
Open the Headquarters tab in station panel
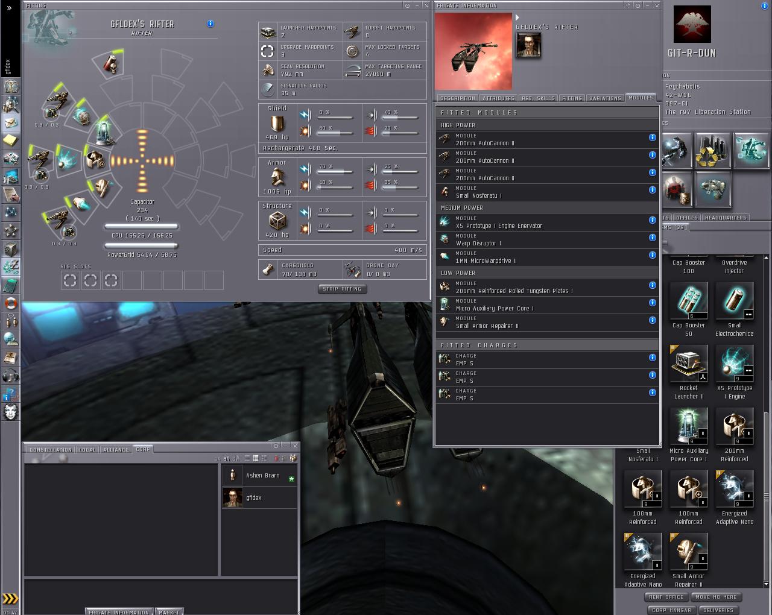point(726,218)
